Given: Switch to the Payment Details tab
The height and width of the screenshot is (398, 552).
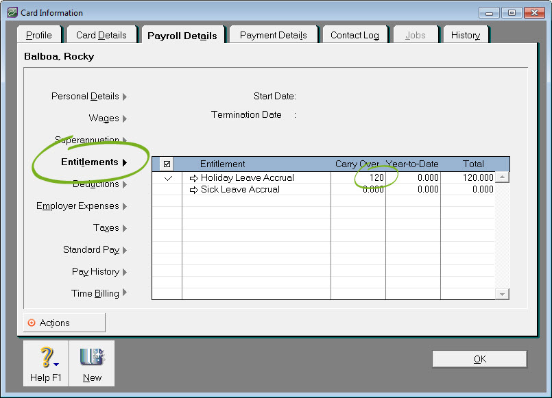Looking at the screenshot, I should click(x=273, y=36).
